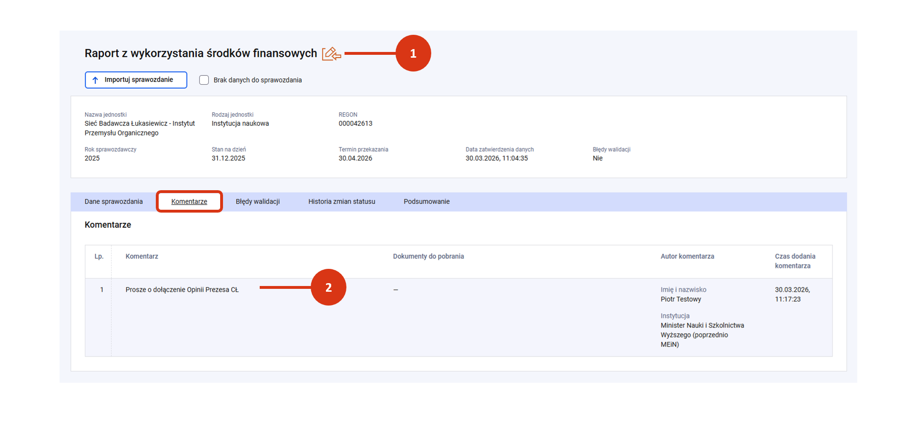Click the Dokumenty do pobrania column header
Screen dimensions: 913x429
pos(428,256)
